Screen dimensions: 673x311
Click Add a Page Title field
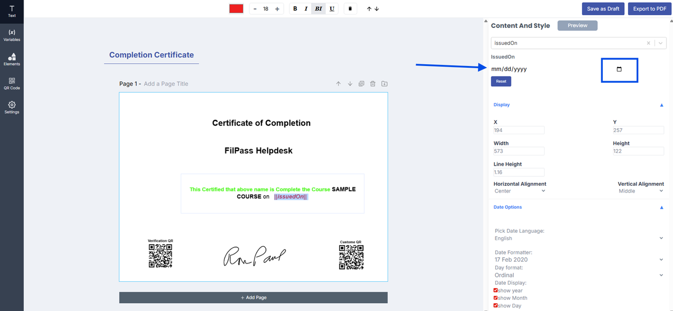coord(166,84)
